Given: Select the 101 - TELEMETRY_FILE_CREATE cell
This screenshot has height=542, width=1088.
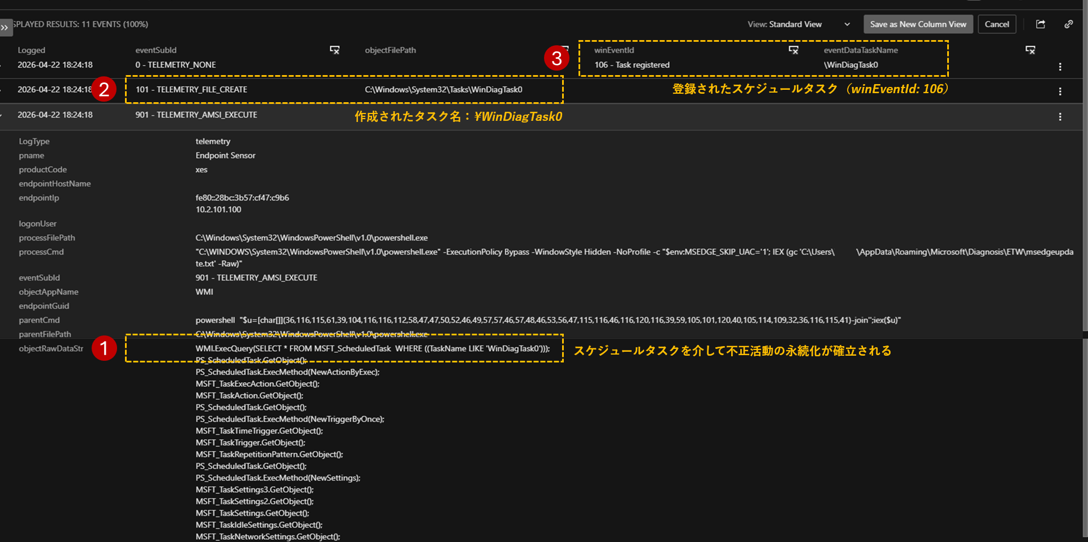Looking at the screenshot, I should [191, 90].
